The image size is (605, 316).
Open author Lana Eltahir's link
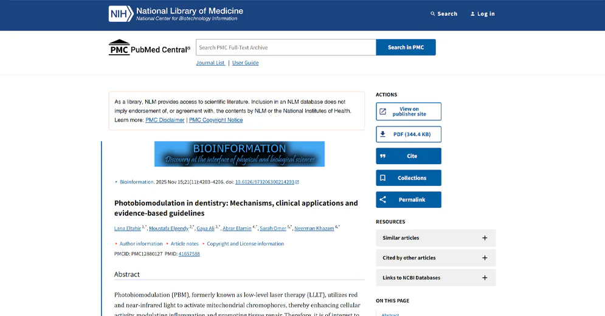tap(127, 228)
